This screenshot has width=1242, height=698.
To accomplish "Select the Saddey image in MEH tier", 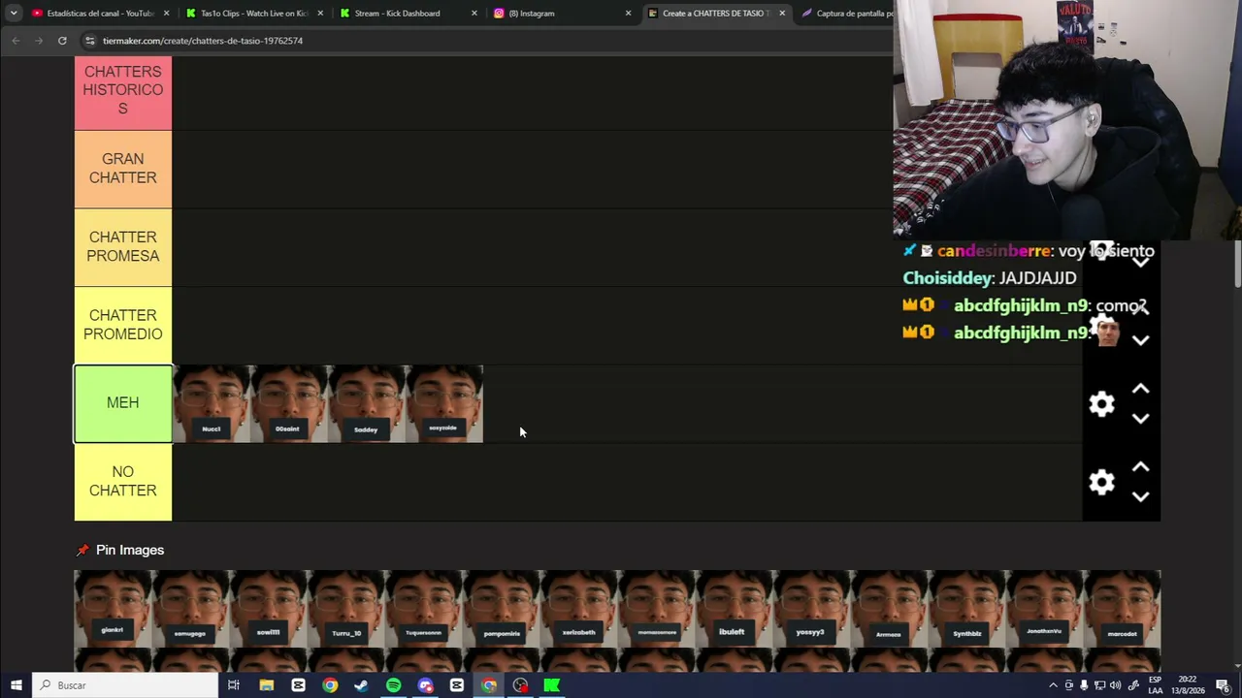I will [367, 404].
